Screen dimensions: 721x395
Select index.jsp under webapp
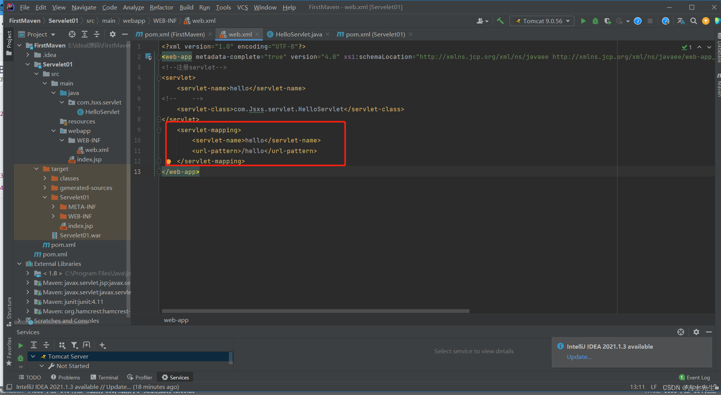(x=85, y=160)
